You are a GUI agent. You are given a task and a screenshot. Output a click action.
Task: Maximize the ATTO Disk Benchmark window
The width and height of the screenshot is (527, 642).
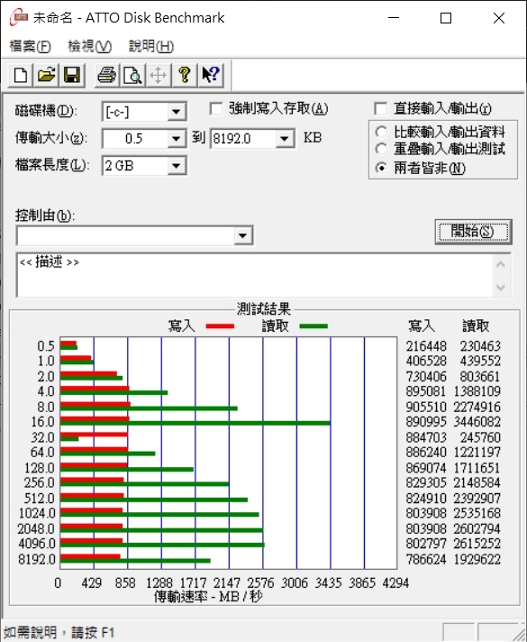click(x=446, y=18)
